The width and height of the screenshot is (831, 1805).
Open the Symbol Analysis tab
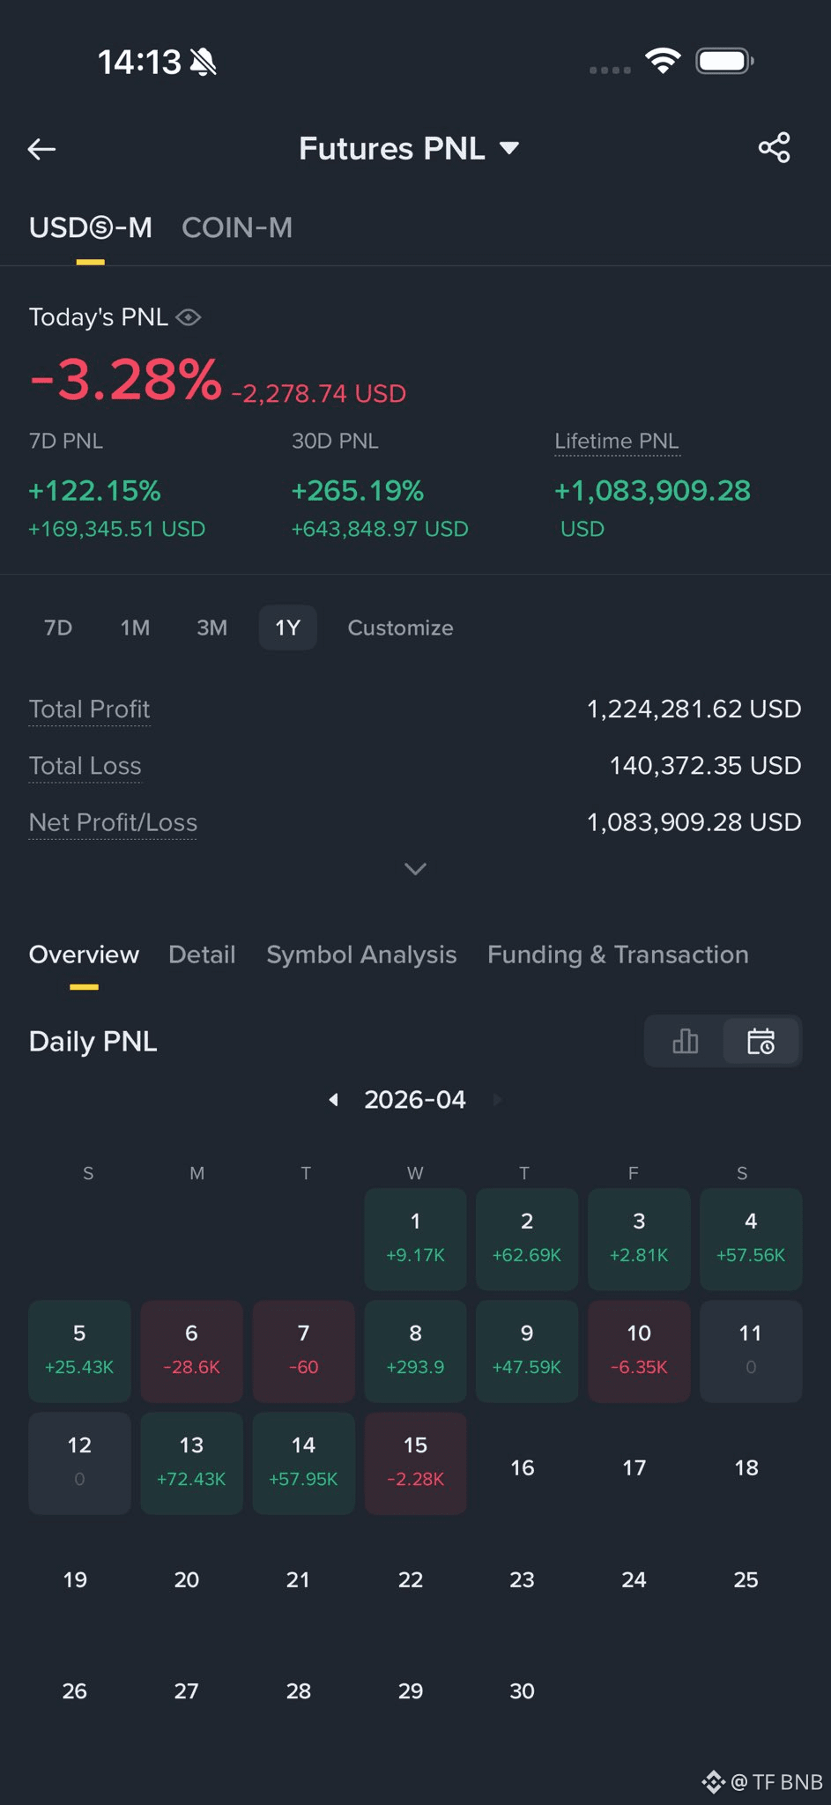(x=361, y=954)
